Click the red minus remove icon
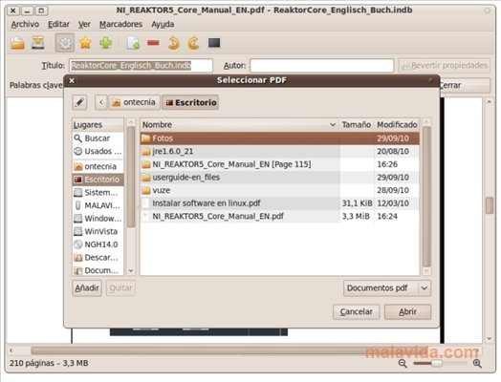The image size is (501, 382). (153, 43)
